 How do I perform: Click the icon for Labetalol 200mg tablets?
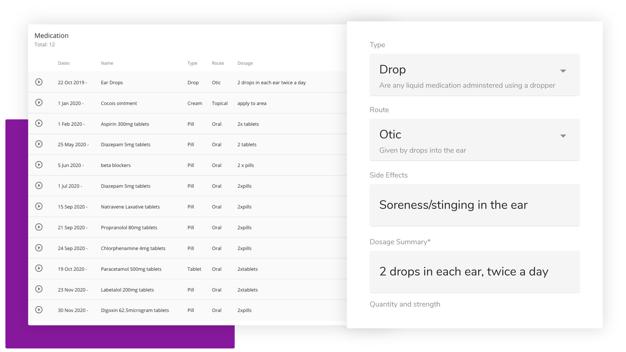pos(39,289)
